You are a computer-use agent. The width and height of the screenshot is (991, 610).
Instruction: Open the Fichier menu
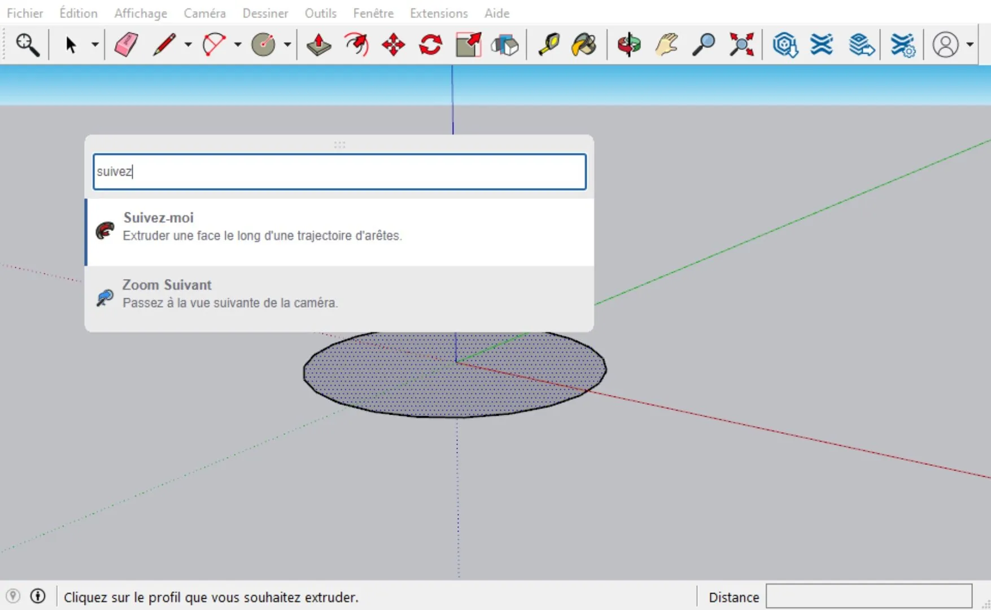[25, 13]
